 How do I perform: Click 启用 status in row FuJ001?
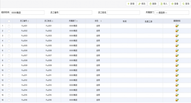(x=98, y=26)
